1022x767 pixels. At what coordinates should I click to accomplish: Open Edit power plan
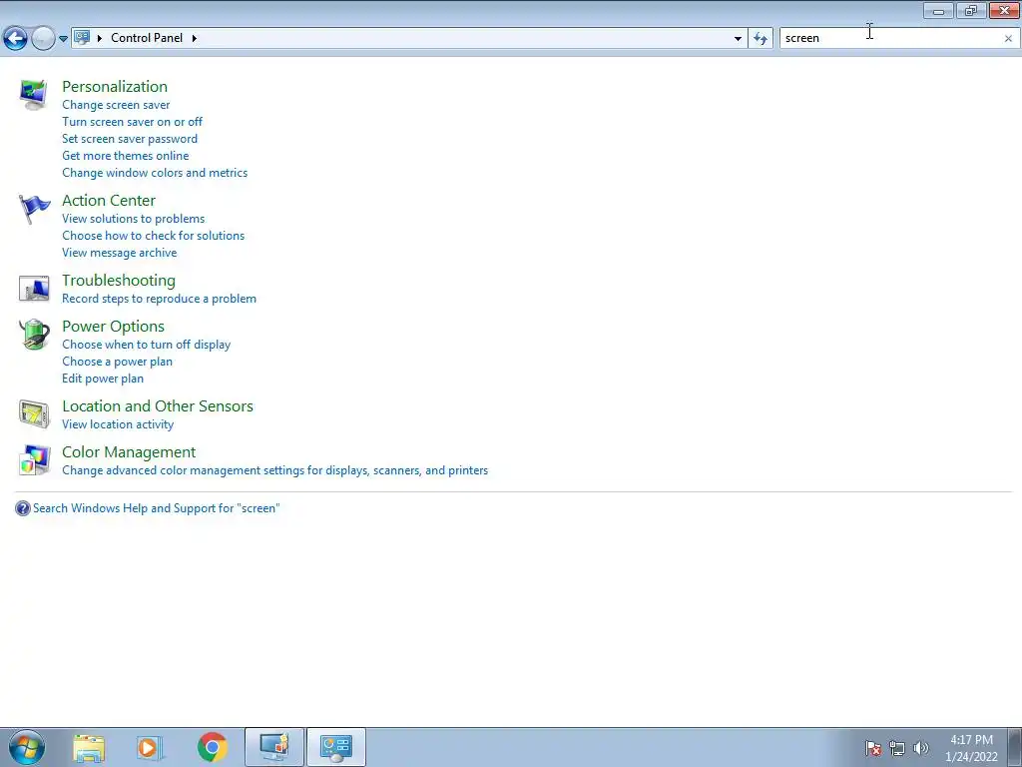(103, 379)
